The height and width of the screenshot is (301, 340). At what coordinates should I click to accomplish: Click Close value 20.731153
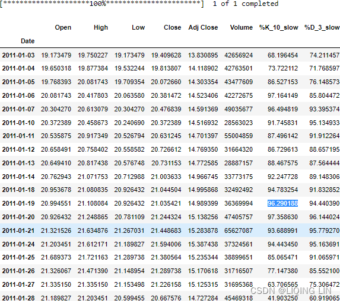166,163
